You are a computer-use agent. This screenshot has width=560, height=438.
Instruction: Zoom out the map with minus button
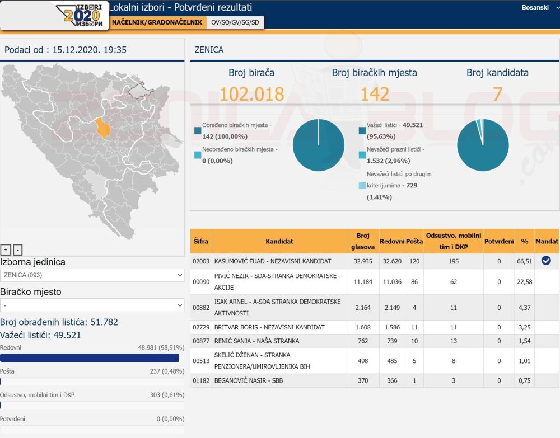(17, 250)
